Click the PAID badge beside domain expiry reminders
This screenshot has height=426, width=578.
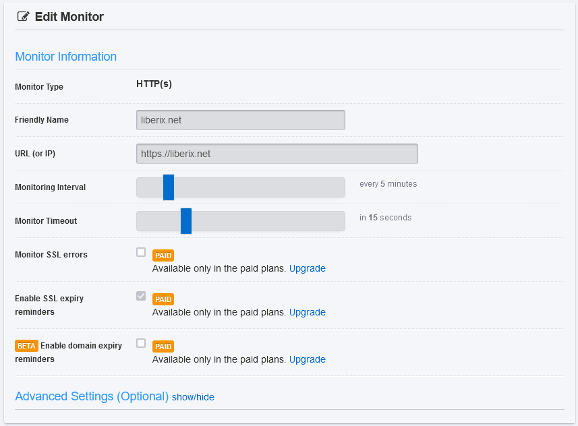pos(163,346)
